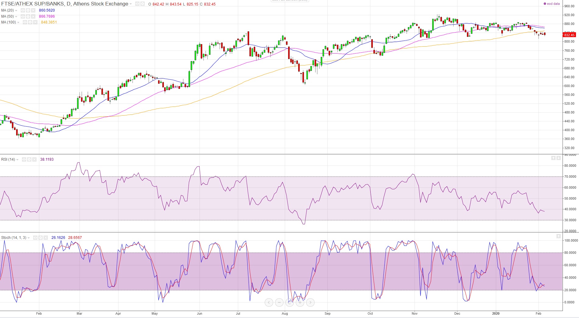Expand the MA (50) dropdown arrow
579x318 pixels.
coord(16,16)
